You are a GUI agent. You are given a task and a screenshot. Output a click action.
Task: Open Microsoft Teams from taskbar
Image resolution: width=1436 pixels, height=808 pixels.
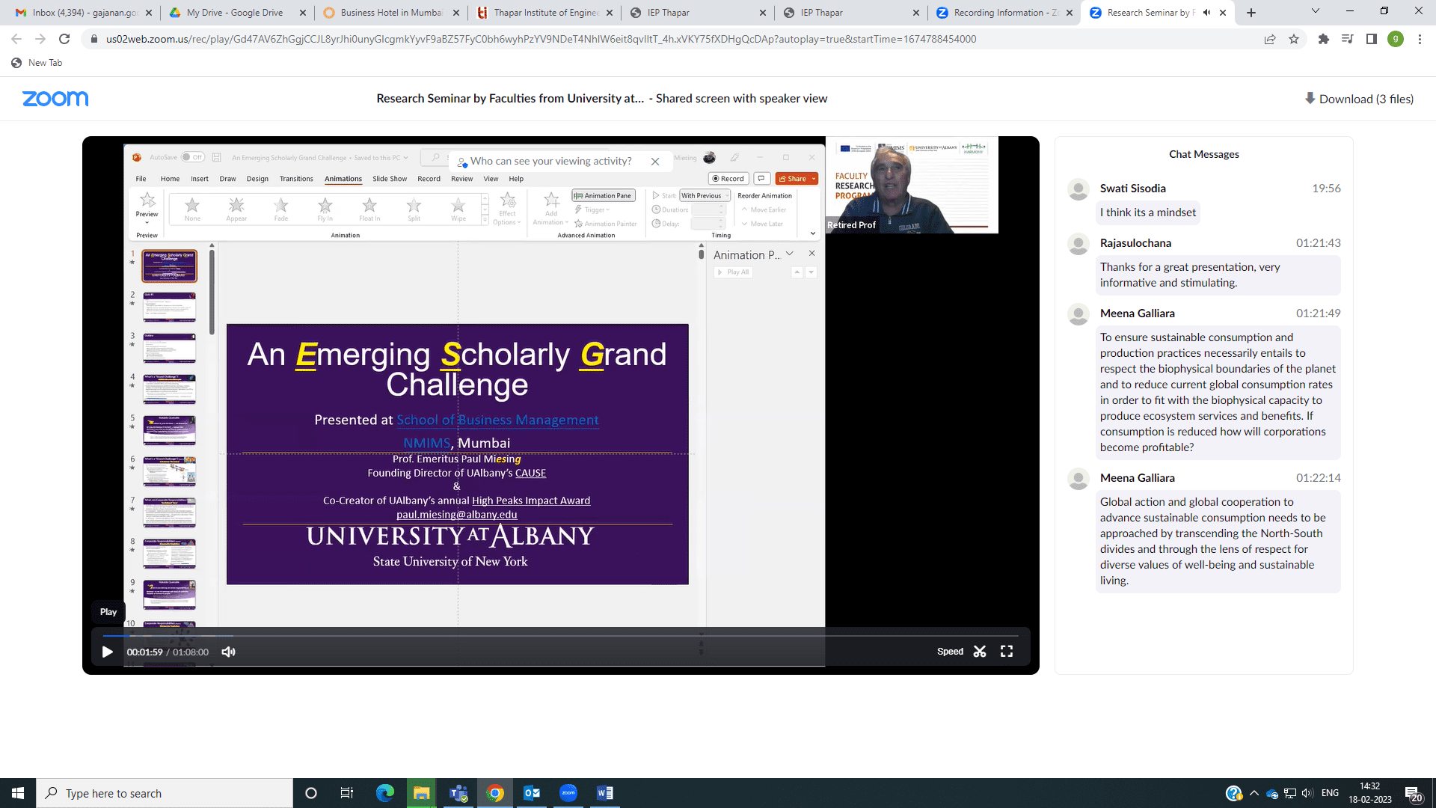(x=458, y=793)
